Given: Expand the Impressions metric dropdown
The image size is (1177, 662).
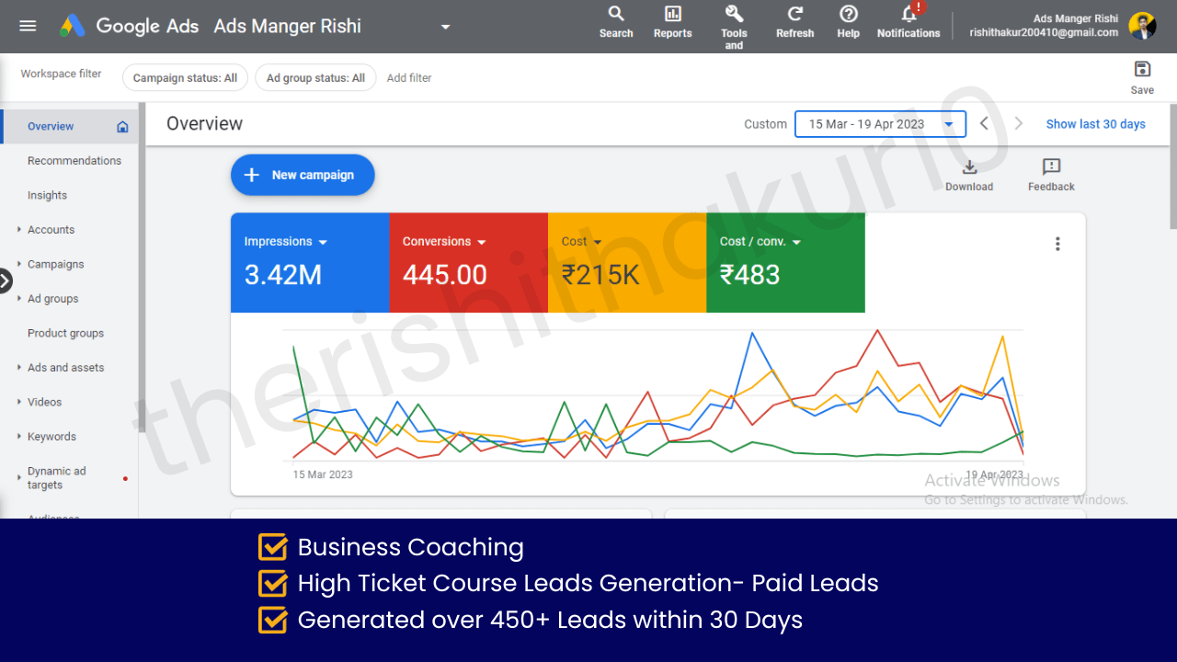Looking at the screenshot, I should [x=323, y=242].
